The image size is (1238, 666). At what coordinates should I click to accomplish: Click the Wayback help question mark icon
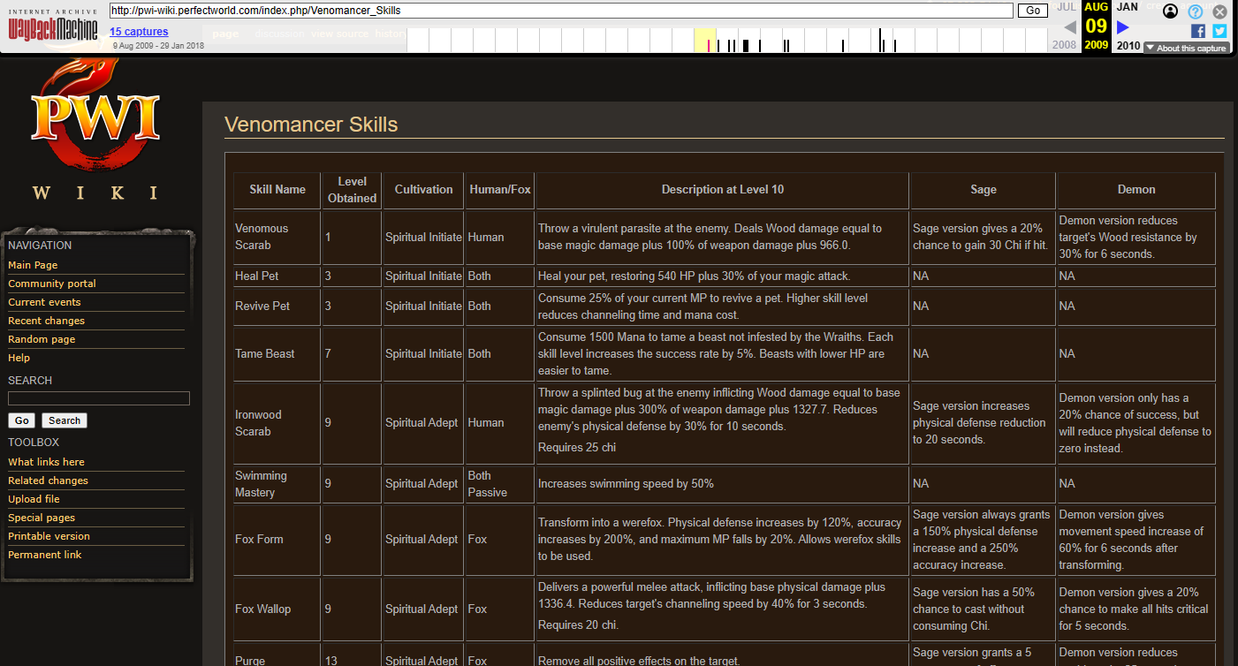(x=1195, y=11)
